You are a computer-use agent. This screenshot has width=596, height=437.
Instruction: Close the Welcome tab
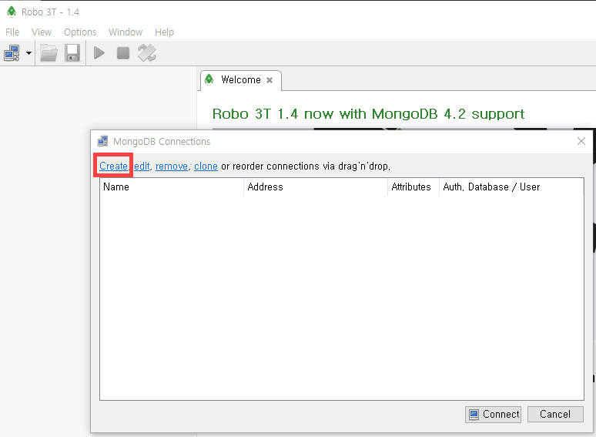270,80
